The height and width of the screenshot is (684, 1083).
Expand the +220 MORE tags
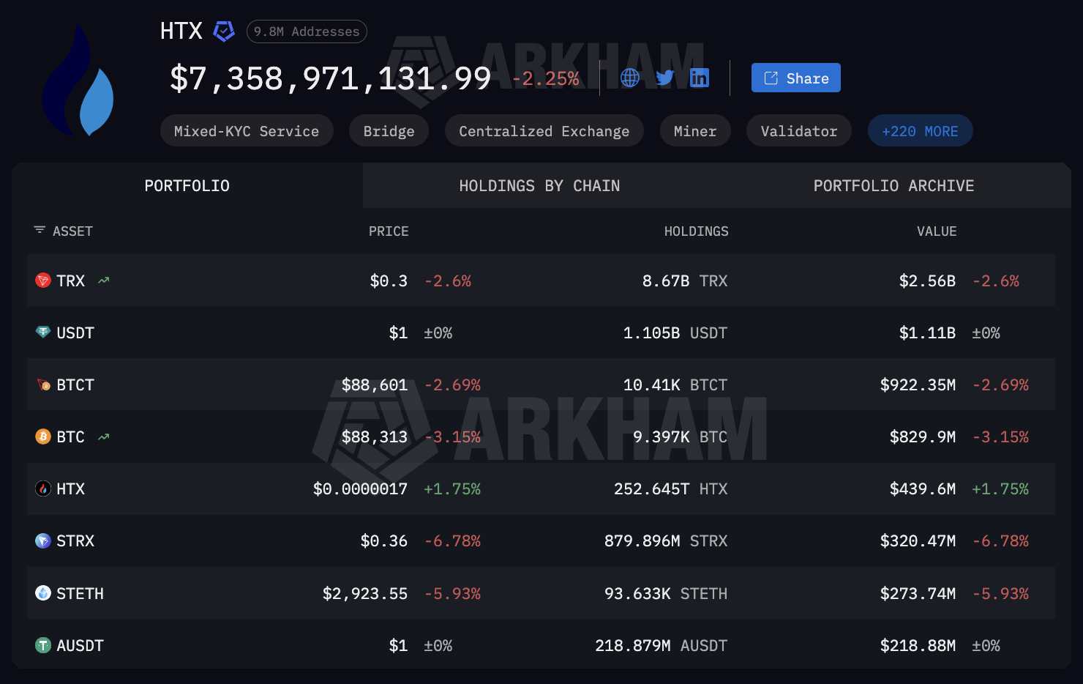pyautogui.click(x=920, y=131)
